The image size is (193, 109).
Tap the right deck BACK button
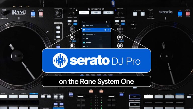click(117, 21)
